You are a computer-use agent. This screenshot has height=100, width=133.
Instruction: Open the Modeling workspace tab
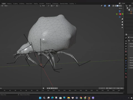tap(9, 4)
